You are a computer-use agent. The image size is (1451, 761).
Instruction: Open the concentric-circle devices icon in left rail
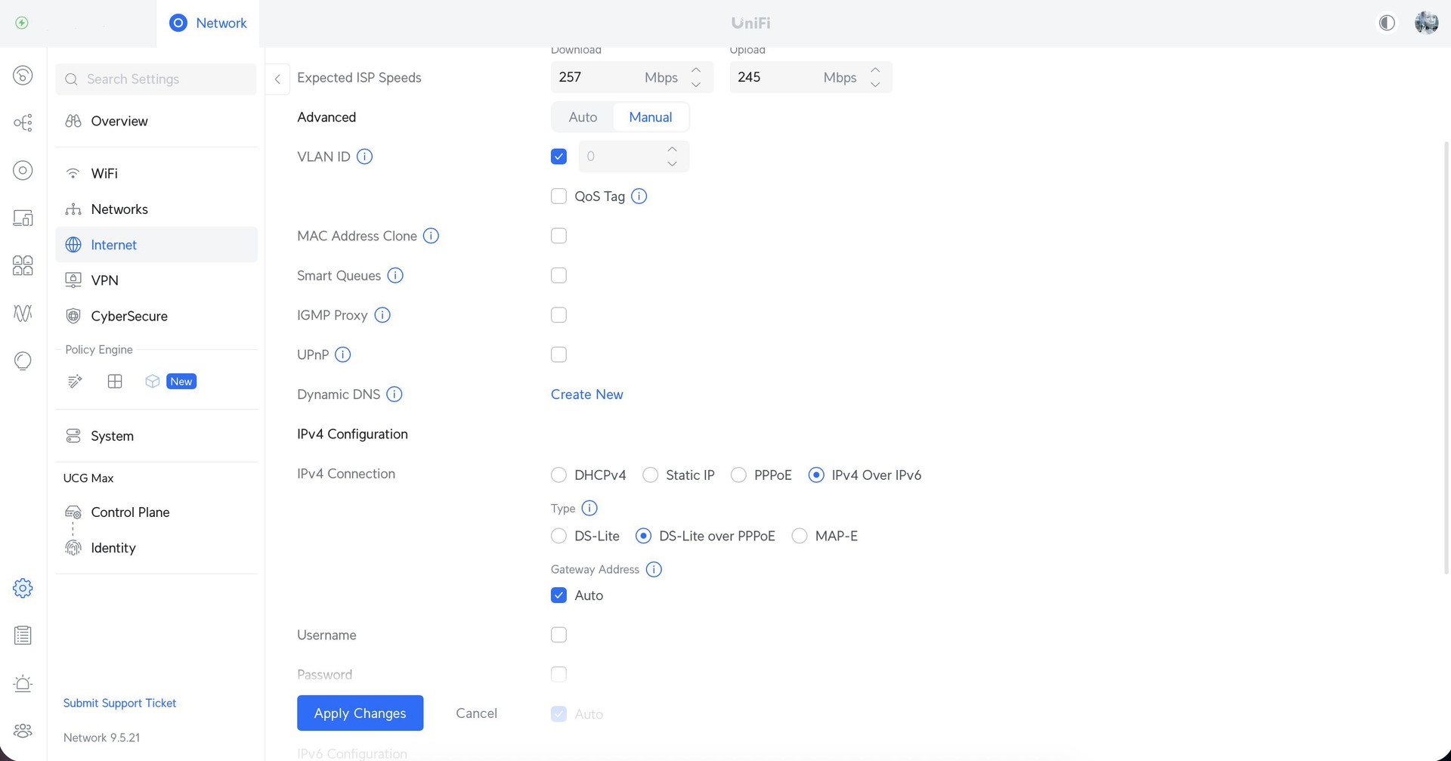(x=23, y=170)
